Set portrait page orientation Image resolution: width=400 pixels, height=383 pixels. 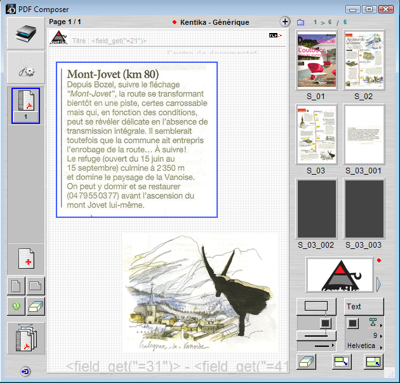click(16, 286)
